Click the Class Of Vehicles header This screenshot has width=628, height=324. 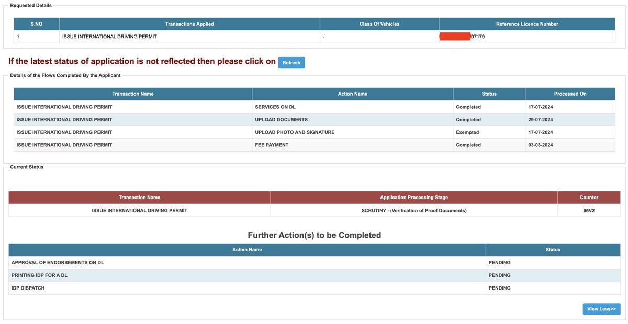379,24
